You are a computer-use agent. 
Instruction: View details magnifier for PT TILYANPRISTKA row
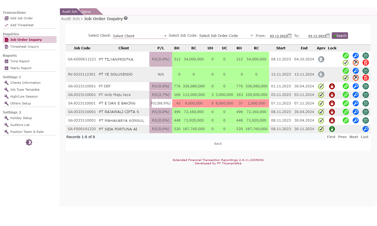pyautogui.click(x=356, y=55)
